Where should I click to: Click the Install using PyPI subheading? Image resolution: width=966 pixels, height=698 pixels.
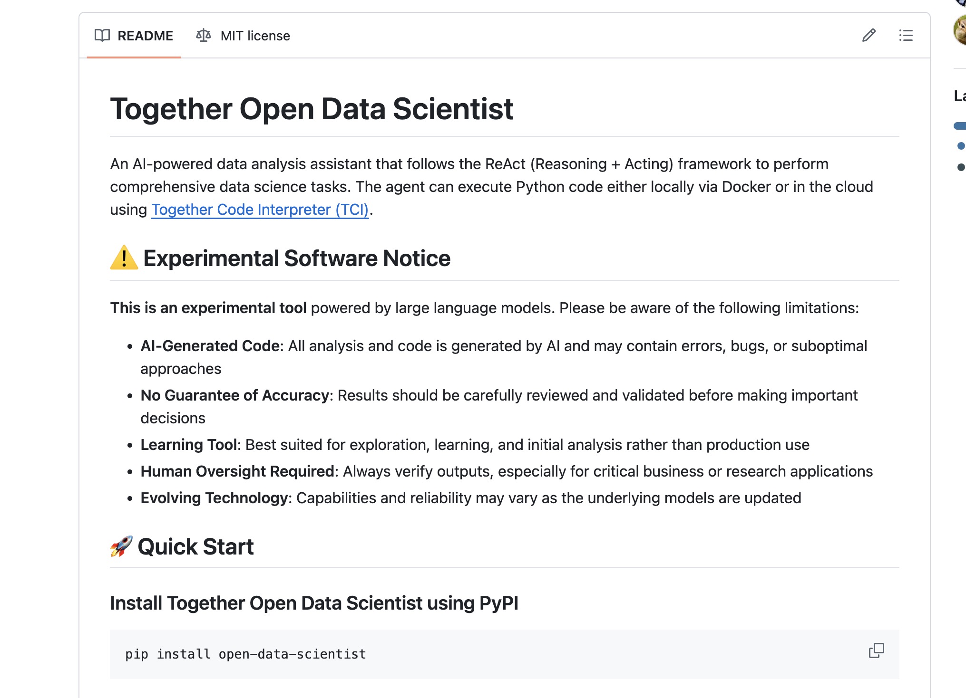[x=314, y=602]
